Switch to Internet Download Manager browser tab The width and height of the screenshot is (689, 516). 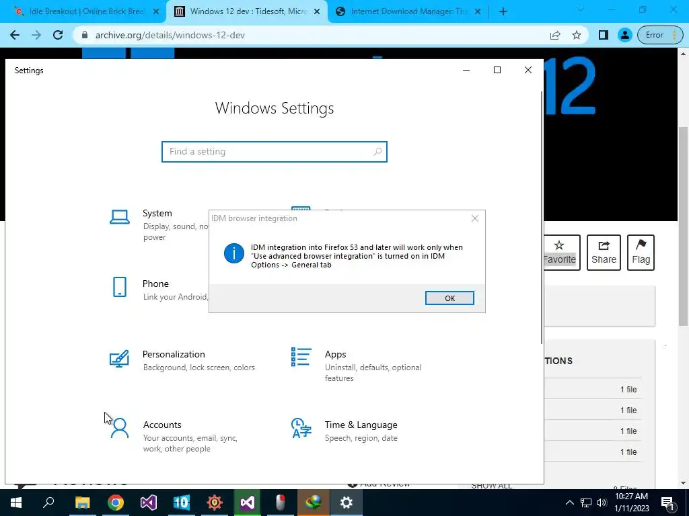tap(408, 11)
